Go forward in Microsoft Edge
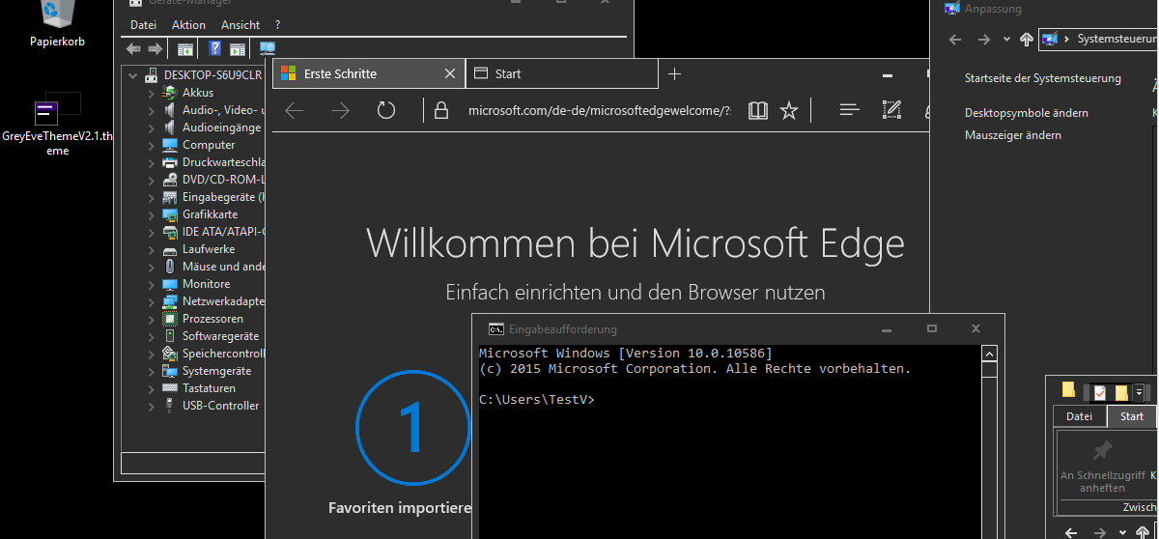The image size is (1159, 539). [x=340, y=110]
